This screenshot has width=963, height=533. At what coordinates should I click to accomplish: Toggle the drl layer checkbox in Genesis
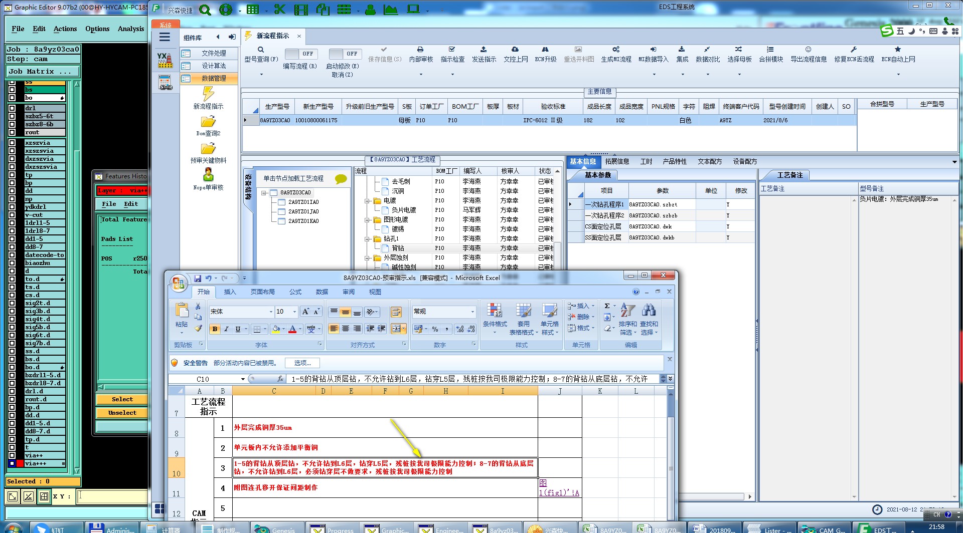(12, 108)
